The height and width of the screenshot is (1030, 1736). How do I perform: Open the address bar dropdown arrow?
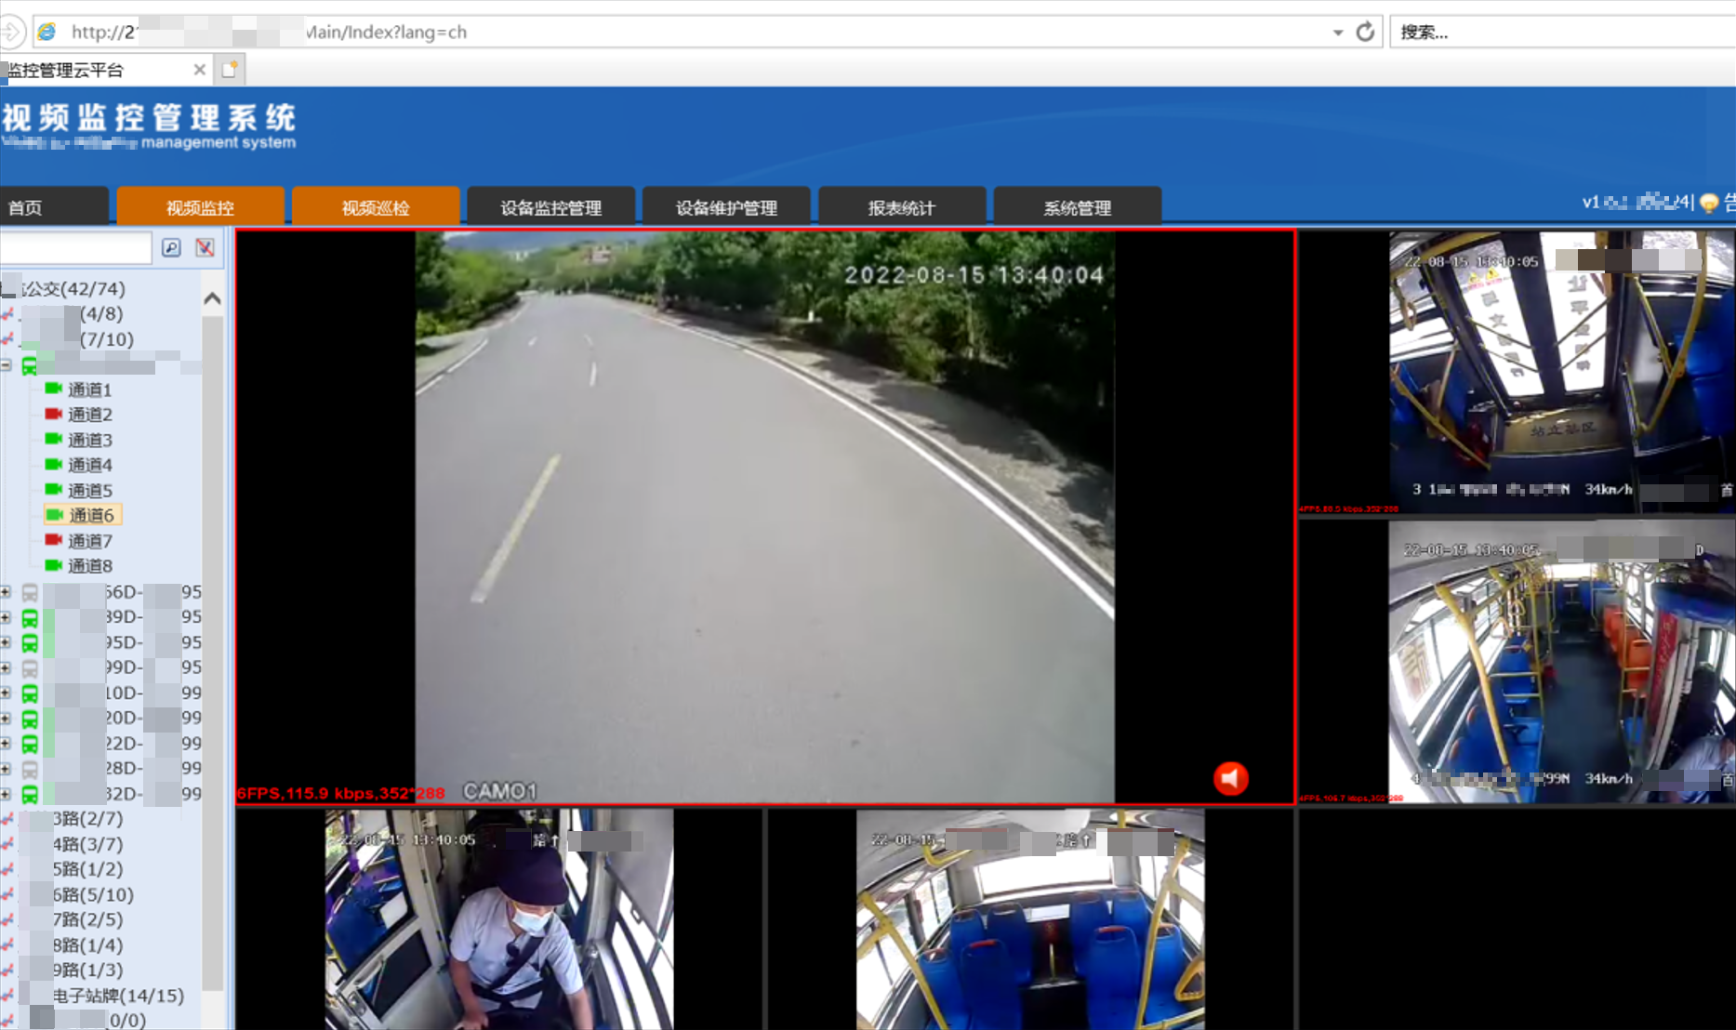tap(1338, 33)
